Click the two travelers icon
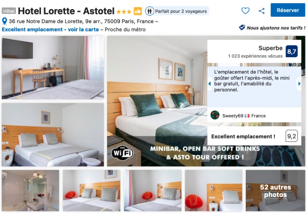This screenshot has height=213, width=307. tap(150, 11)
